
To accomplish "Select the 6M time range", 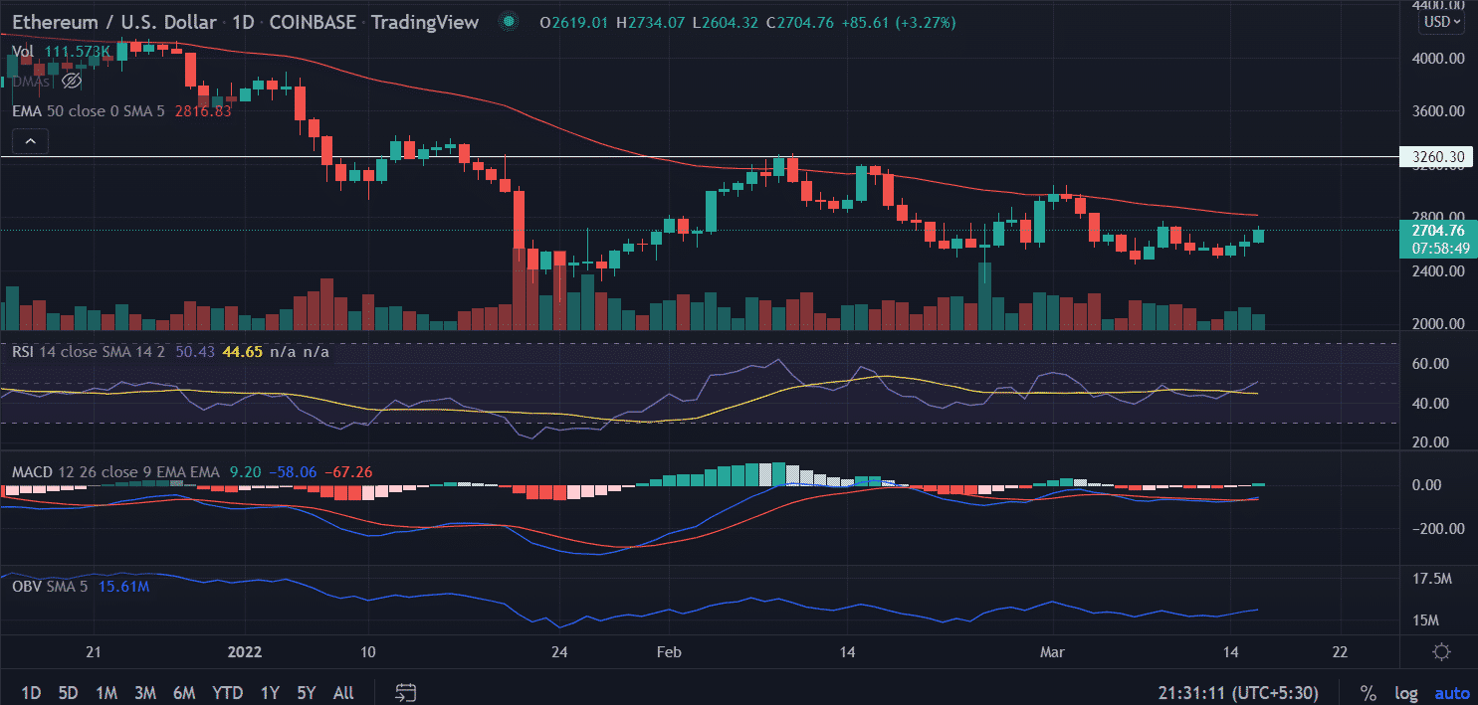I will 184,692.
